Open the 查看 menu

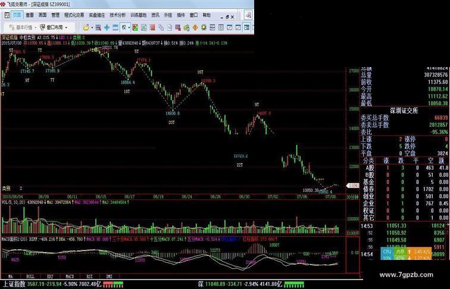pos(30,15)
